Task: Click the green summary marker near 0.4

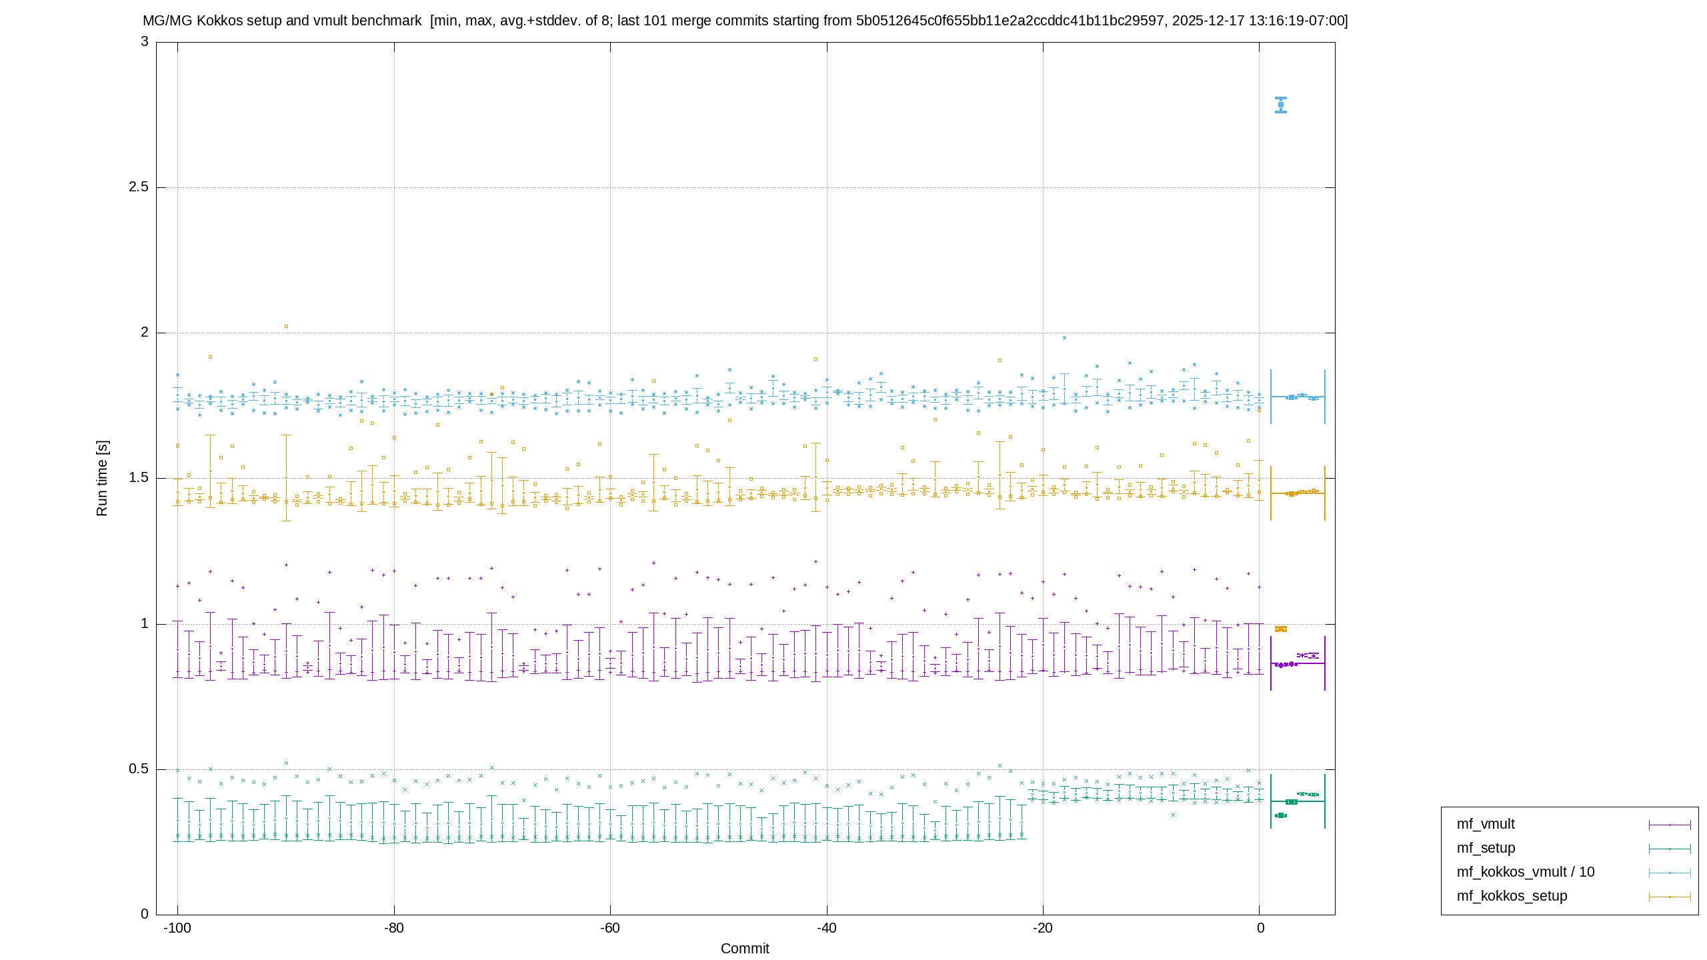Action: (x=1298, y=801)
